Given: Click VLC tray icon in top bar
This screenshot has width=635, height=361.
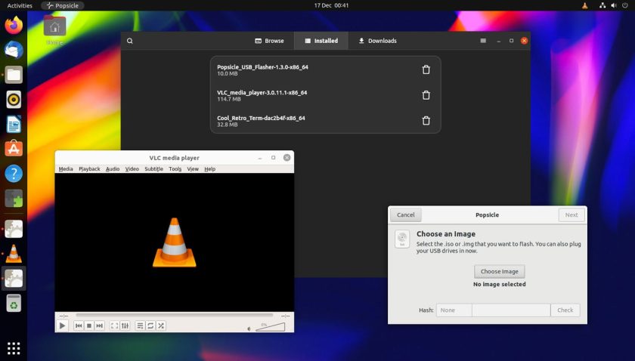Looking at the screenshot, I should coord(585,6).
